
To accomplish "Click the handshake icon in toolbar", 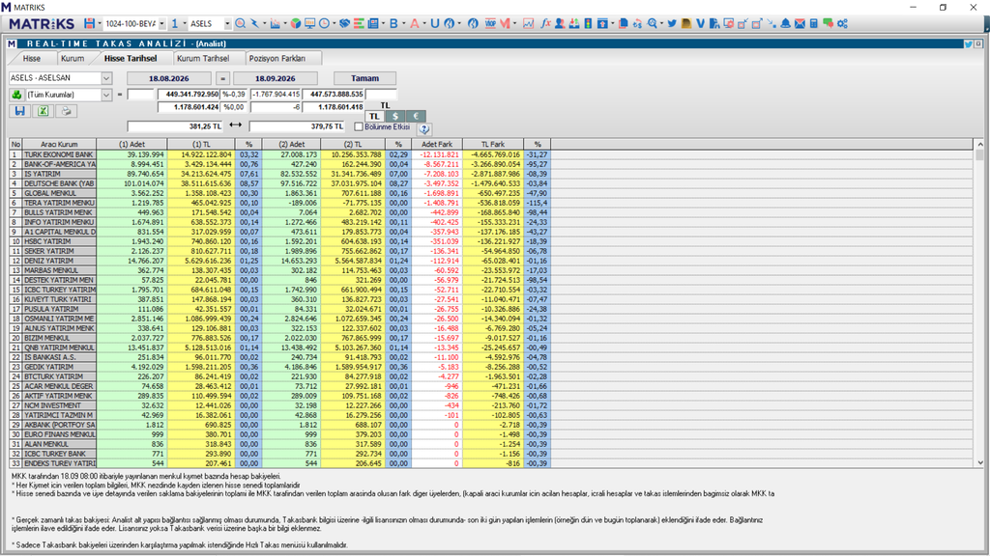I will pyautogui.click(x=344, y=23).
